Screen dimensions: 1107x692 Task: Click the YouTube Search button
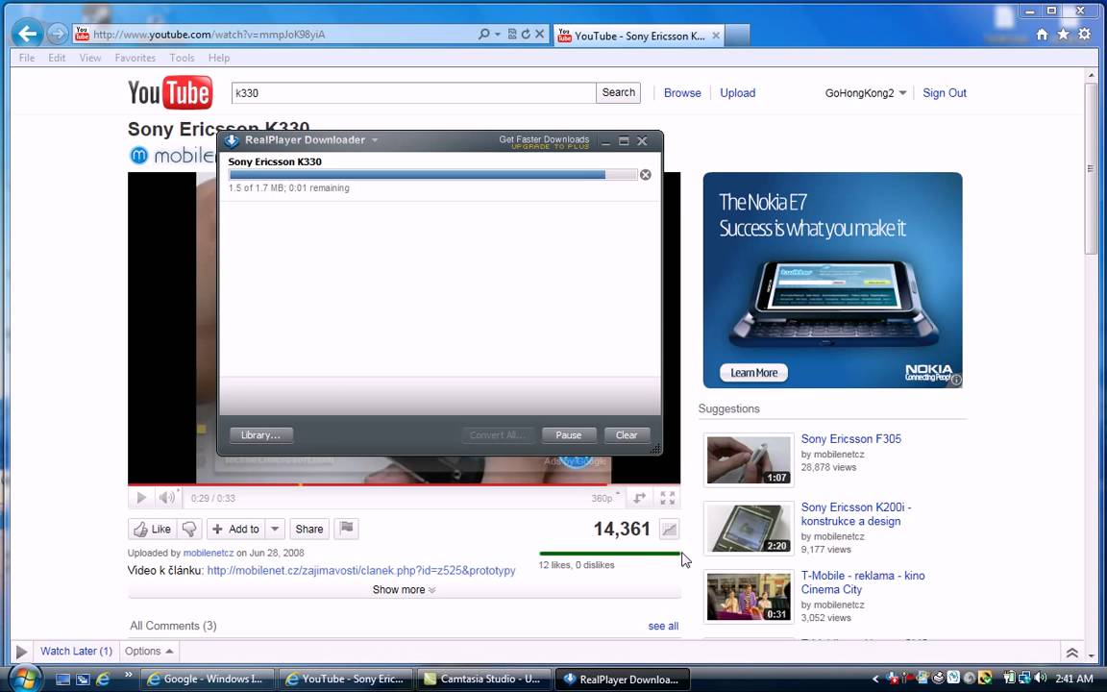click(x=619, y=92)
